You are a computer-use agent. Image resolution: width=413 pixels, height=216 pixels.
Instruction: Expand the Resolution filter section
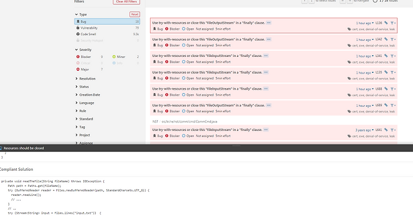(85, 79)
